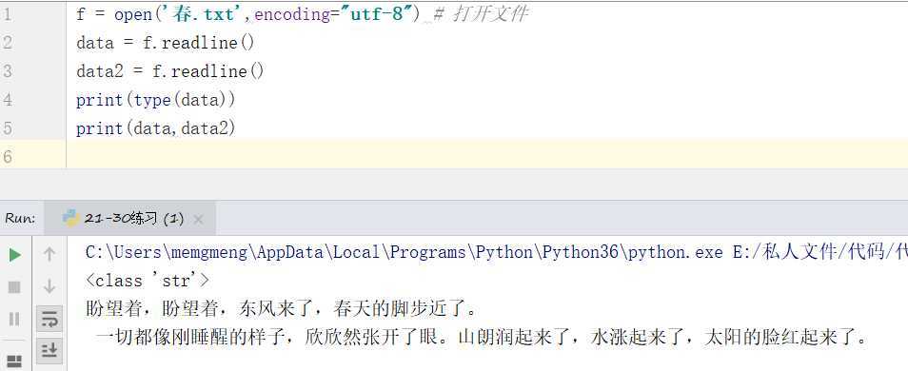Click the Pause output icon
The width and height of the screenshot is (908, 371).
point(15,319)
